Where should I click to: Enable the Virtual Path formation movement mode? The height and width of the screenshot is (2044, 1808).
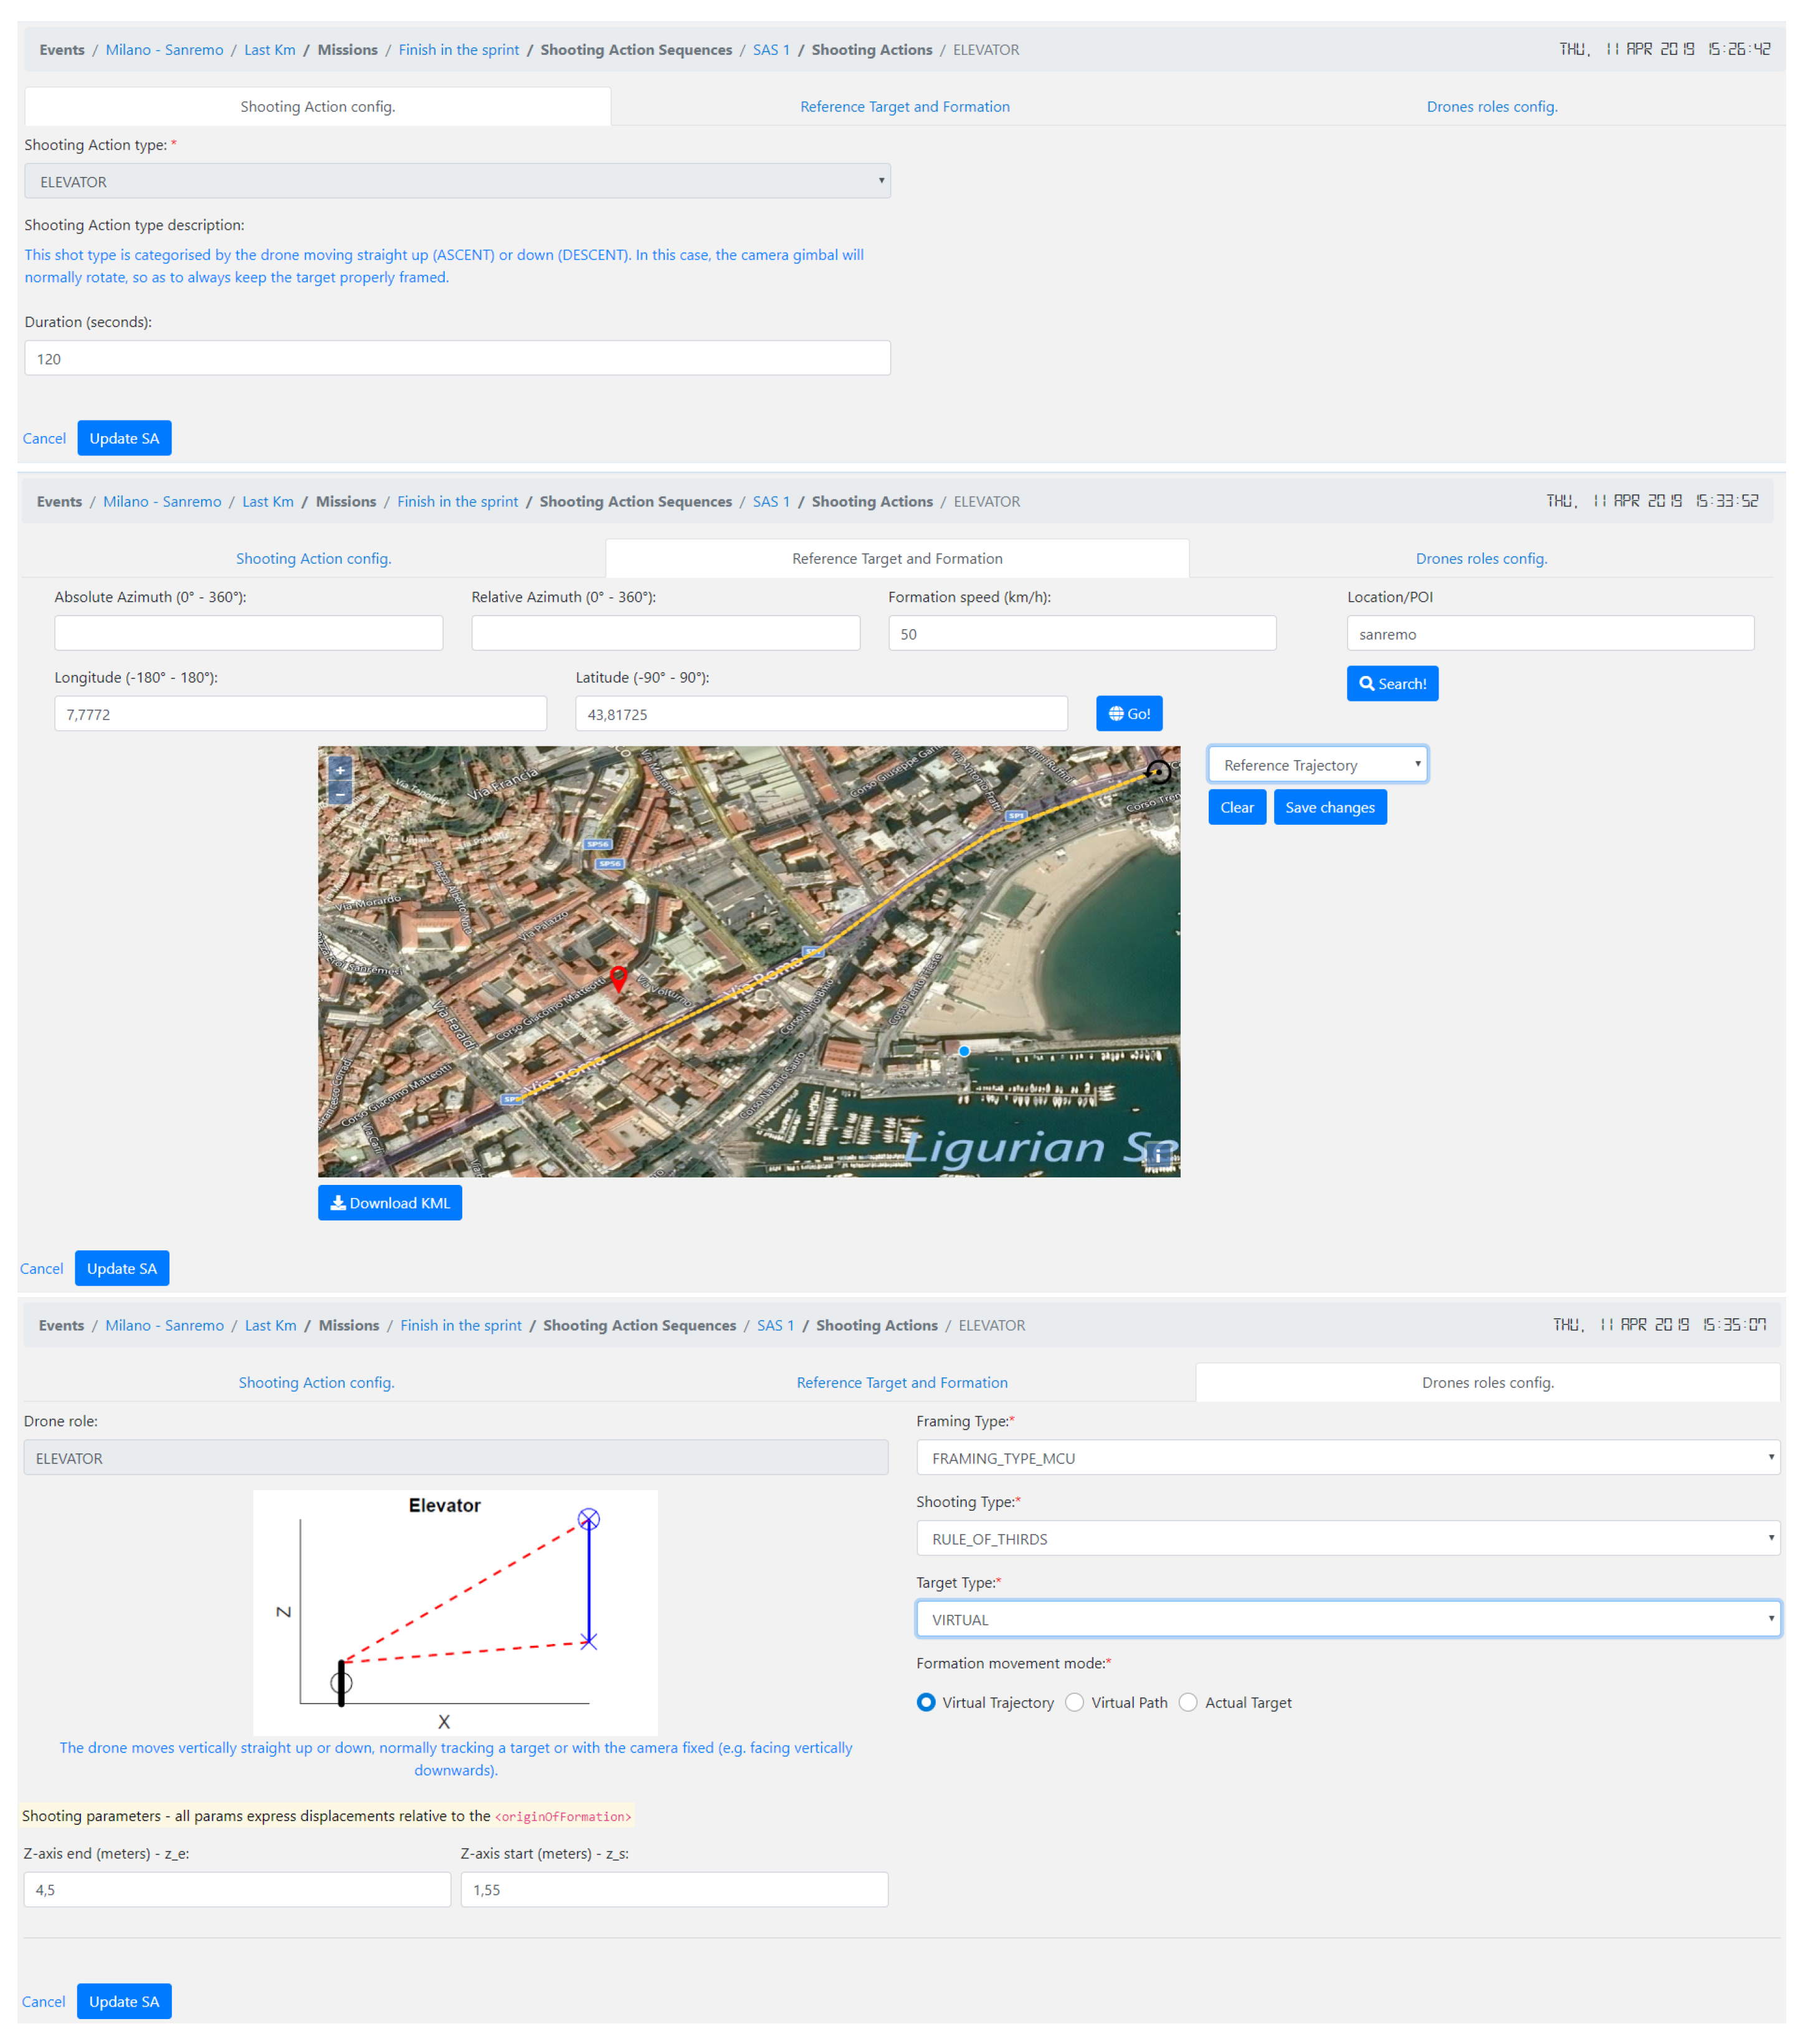tap(1074, 1702)
